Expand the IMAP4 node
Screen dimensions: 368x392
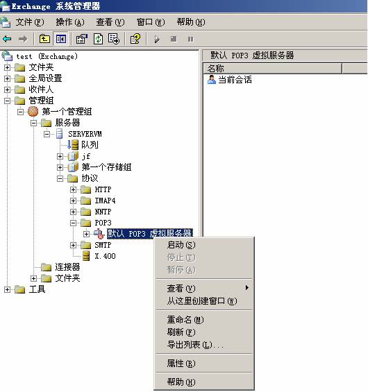tap(73, 201)
